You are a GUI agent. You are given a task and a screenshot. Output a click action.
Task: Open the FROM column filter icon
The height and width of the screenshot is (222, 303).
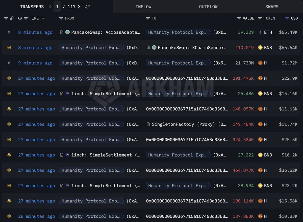(61, 18)
